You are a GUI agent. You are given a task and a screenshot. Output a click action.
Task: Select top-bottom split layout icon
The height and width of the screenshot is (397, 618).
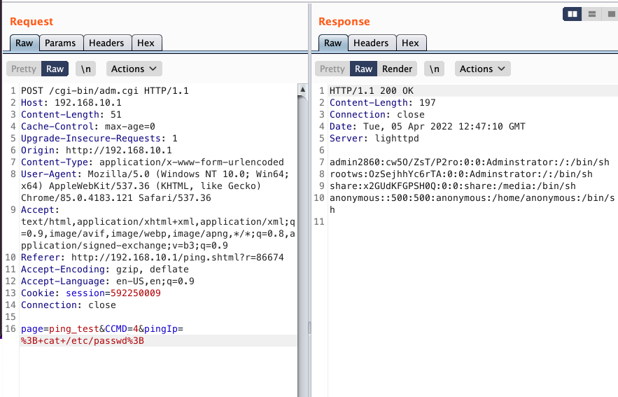pyautogui.click(x=591, y=14)
